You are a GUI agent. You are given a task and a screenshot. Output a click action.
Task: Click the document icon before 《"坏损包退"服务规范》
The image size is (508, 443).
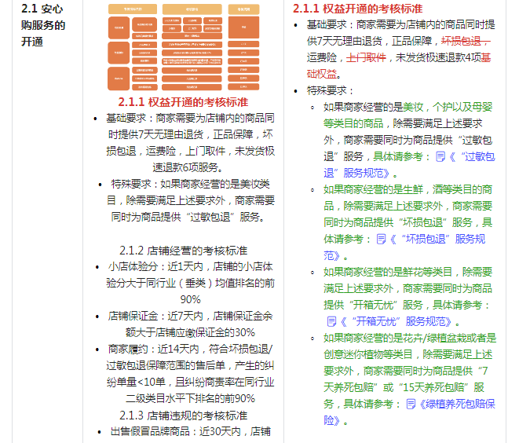[382, 239]
